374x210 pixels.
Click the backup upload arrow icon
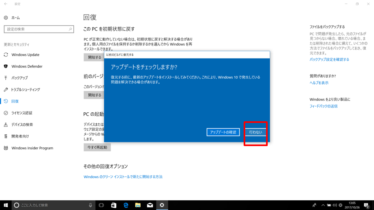pyautogui.click(x=6, y=78)
